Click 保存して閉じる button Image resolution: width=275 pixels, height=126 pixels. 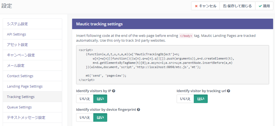(237, 6)
